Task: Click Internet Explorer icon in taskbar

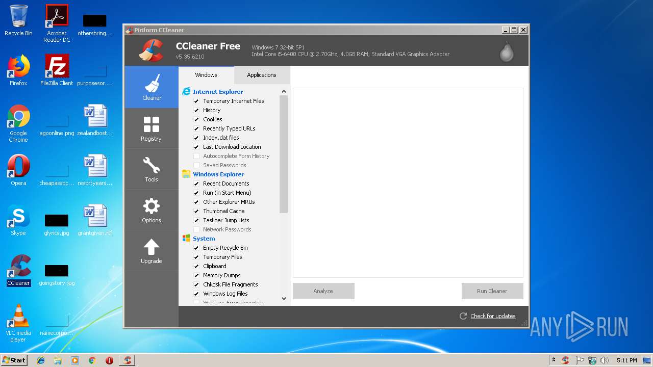Action: (x=41, y=360)
